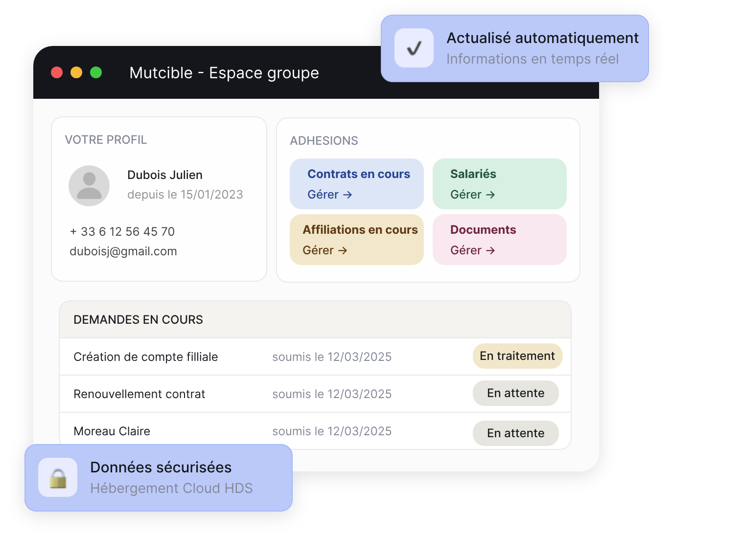
Task: Click the arrow next to Gérer under Contrats en cours
Action: pyautogui.click(x=348, y=195)
